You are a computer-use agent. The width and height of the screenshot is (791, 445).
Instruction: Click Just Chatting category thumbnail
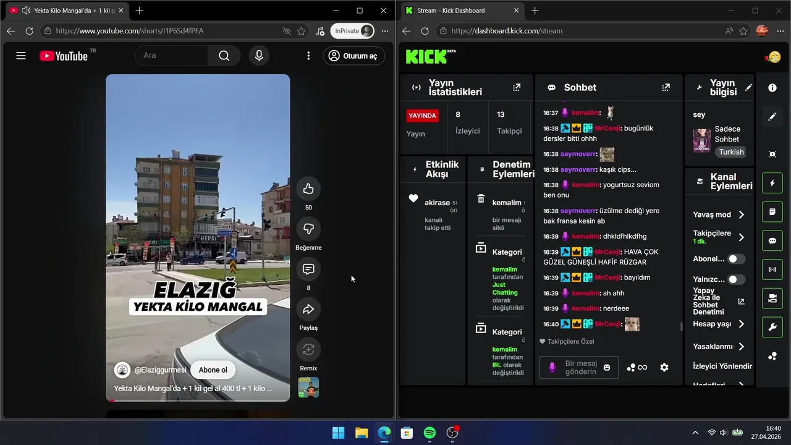click(701, 140)
